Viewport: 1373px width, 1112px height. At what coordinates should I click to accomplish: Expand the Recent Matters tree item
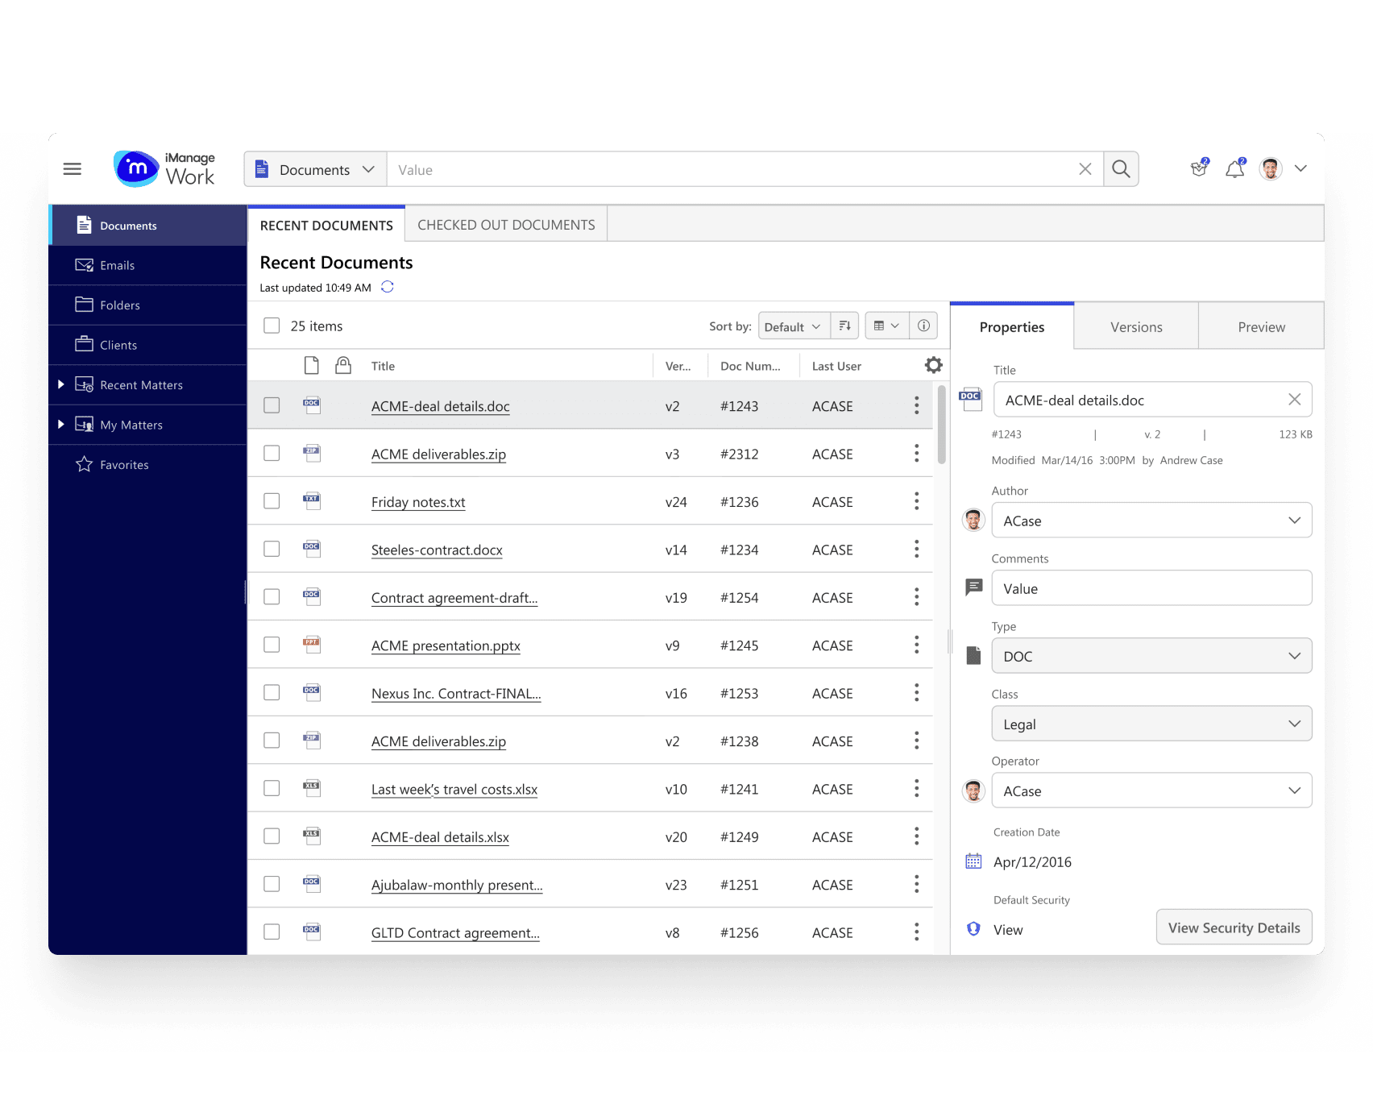(x=61, y=384)
